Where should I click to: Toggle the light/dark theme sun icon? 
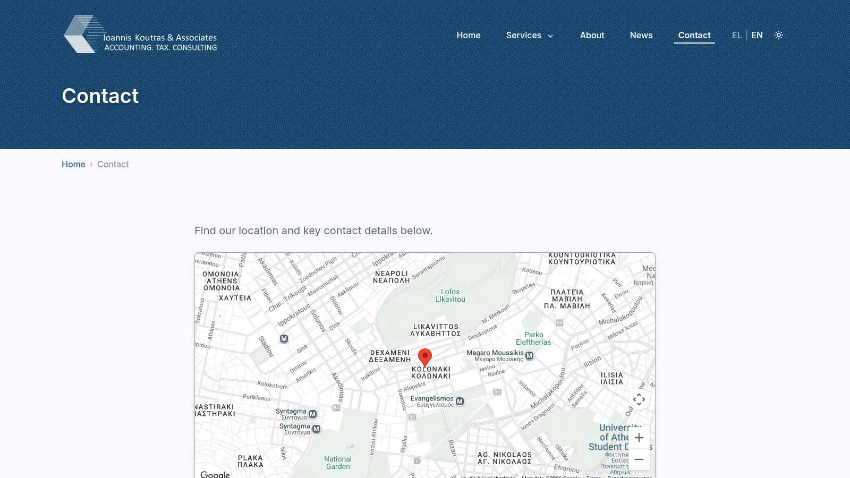click(779, 35)
